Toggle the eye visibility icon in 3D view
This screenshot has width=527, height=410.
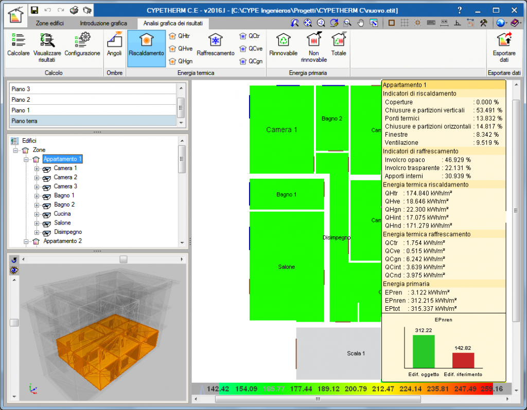pyautogui.click(x=14, y=270)
